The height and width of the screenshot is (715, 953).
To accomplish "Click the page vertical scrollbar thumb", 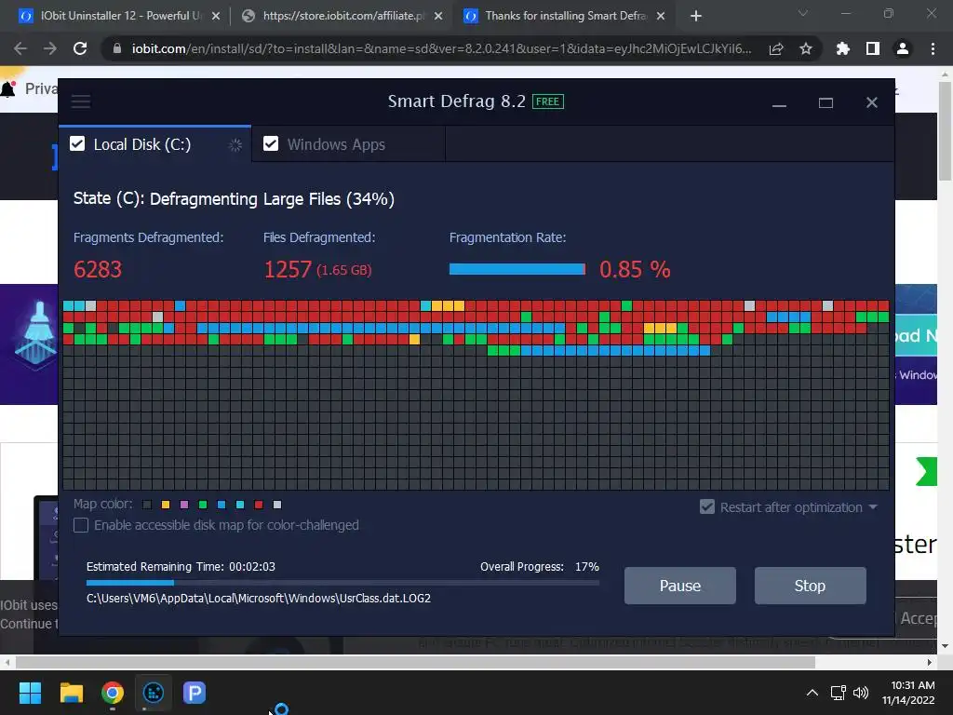I will (x=945, y=130).
